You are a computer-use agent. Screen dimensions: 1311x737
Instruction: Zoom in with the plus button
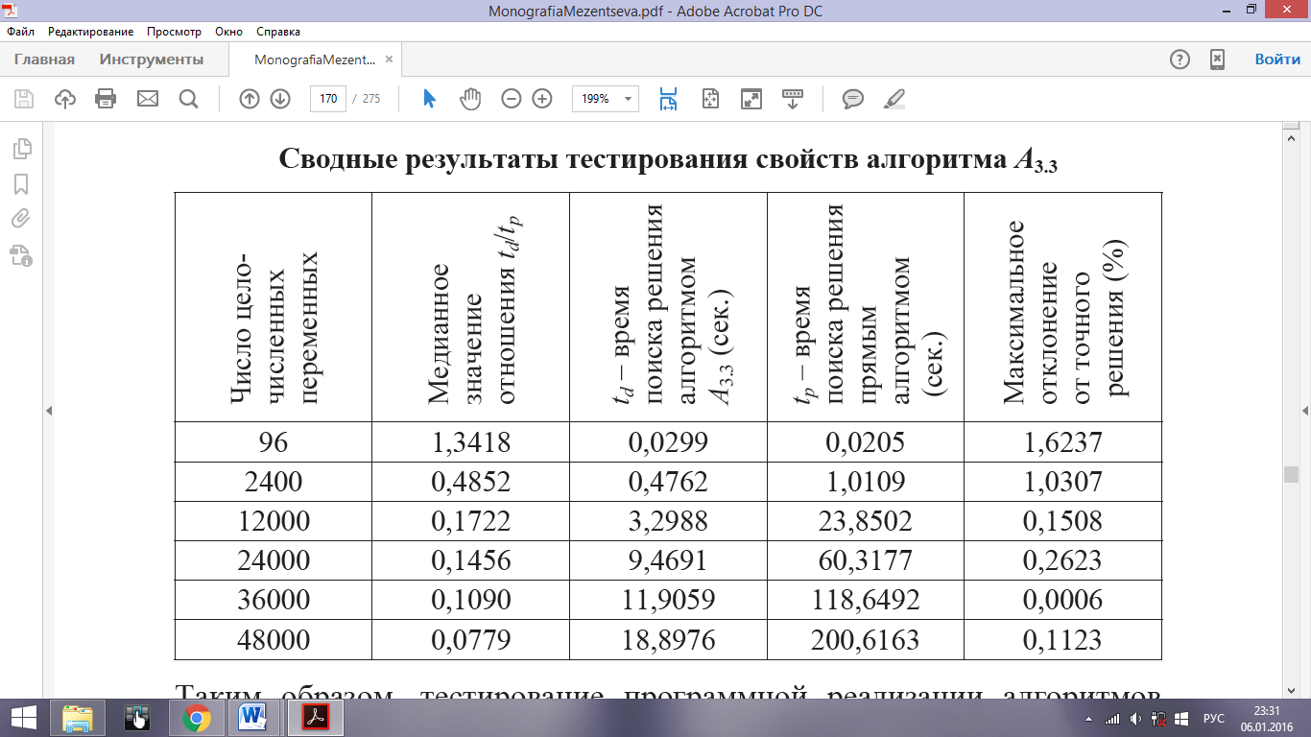(x=542, y=99)
